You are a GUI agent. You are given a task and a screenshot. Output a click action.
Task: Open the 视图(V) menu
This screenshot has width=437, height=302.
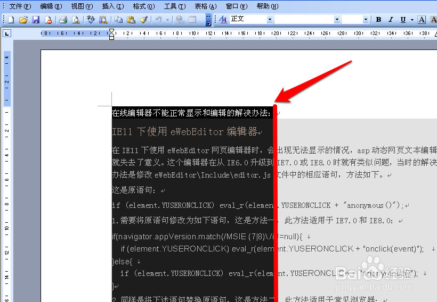82,6
